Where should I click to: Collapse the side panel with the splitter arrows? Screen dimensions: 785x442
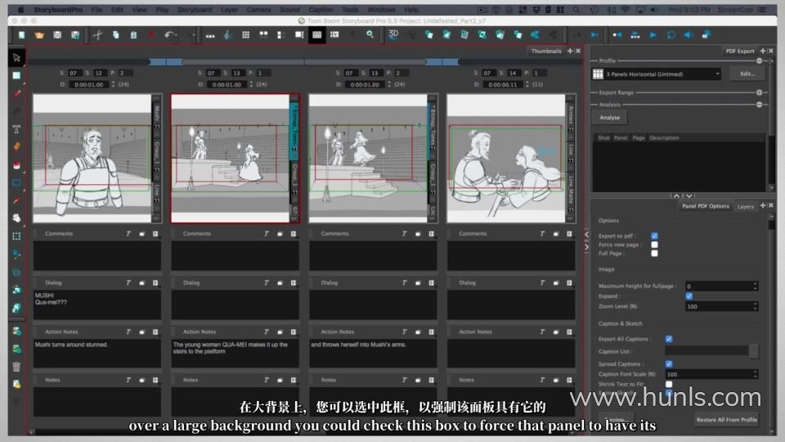587,241
